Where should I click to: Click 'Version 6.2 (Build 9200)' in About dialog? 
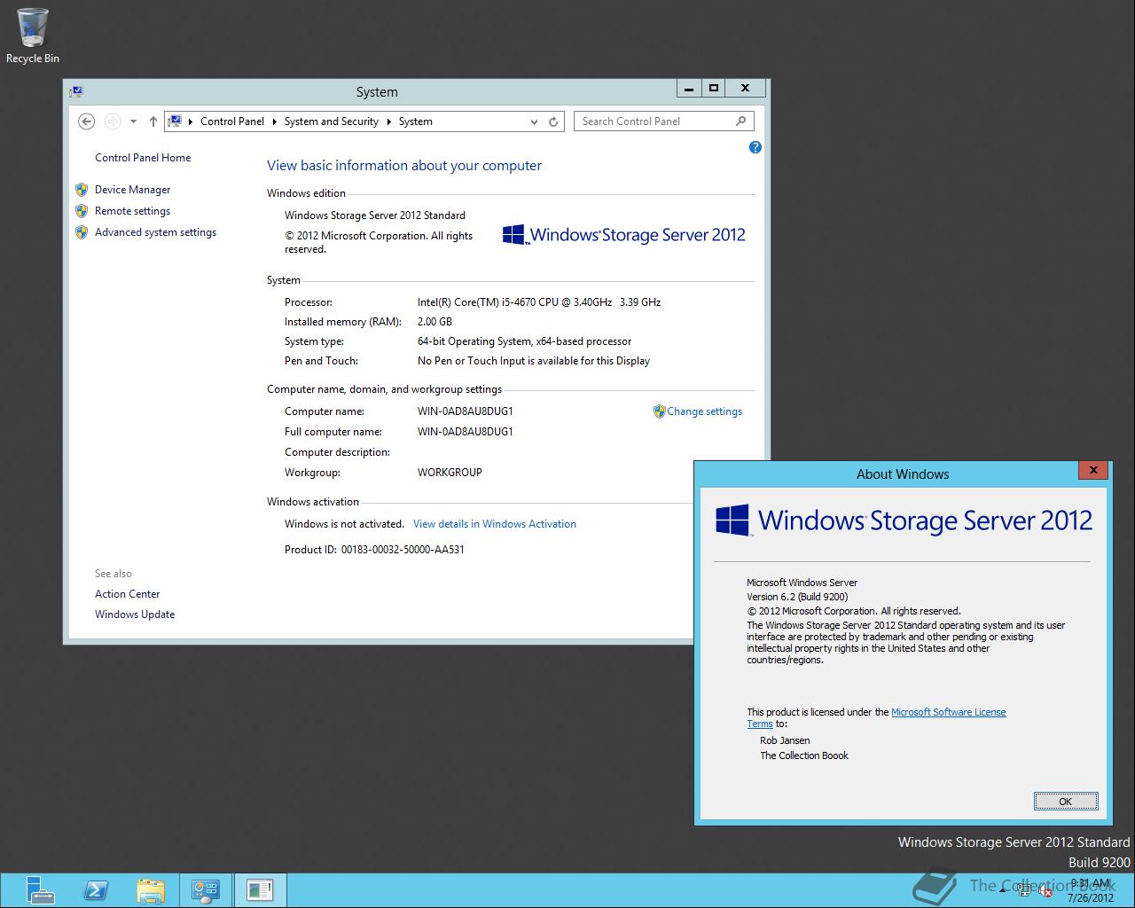click(x=797, y=597)
